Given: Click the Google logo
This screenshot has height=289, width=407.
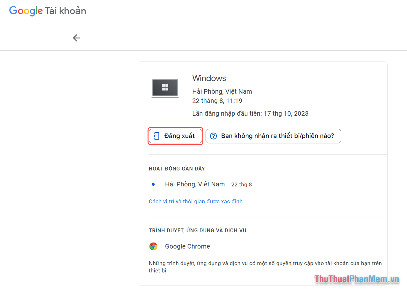Looking at the screenshot, I should (x=26, y=11).
